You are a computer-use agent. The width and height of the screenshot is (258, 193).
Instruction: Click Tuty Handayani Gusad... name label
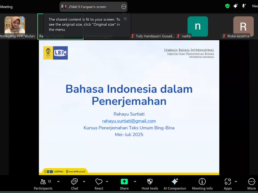pos(155,36)
